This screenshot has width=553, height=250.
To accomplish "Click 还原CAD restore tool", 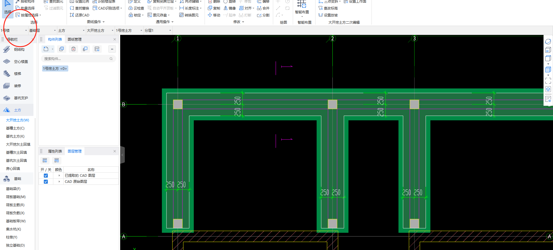I will (79, 15).
